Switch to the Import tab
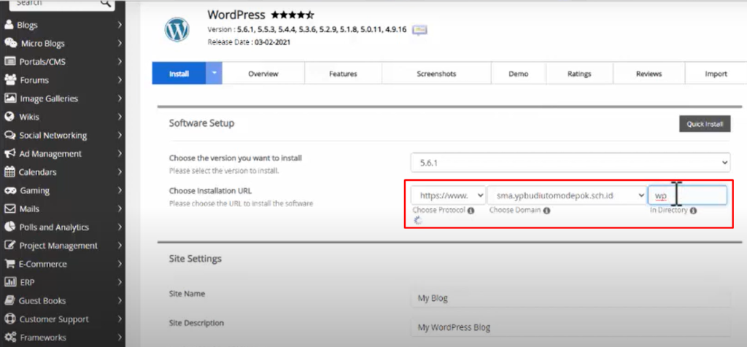Screen dimensions: 747x347 click(716, 74)
